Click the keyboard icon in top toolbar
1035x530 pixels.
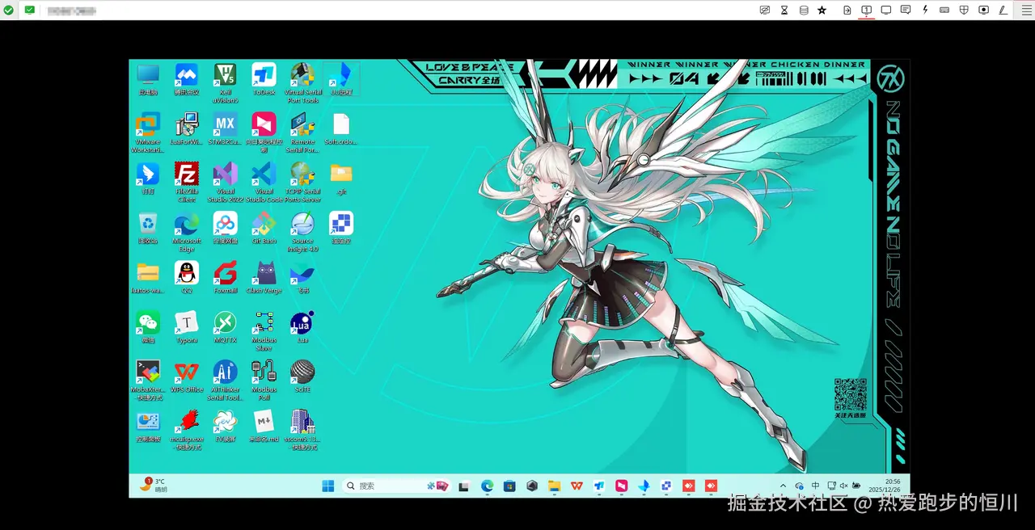point(944,10)
